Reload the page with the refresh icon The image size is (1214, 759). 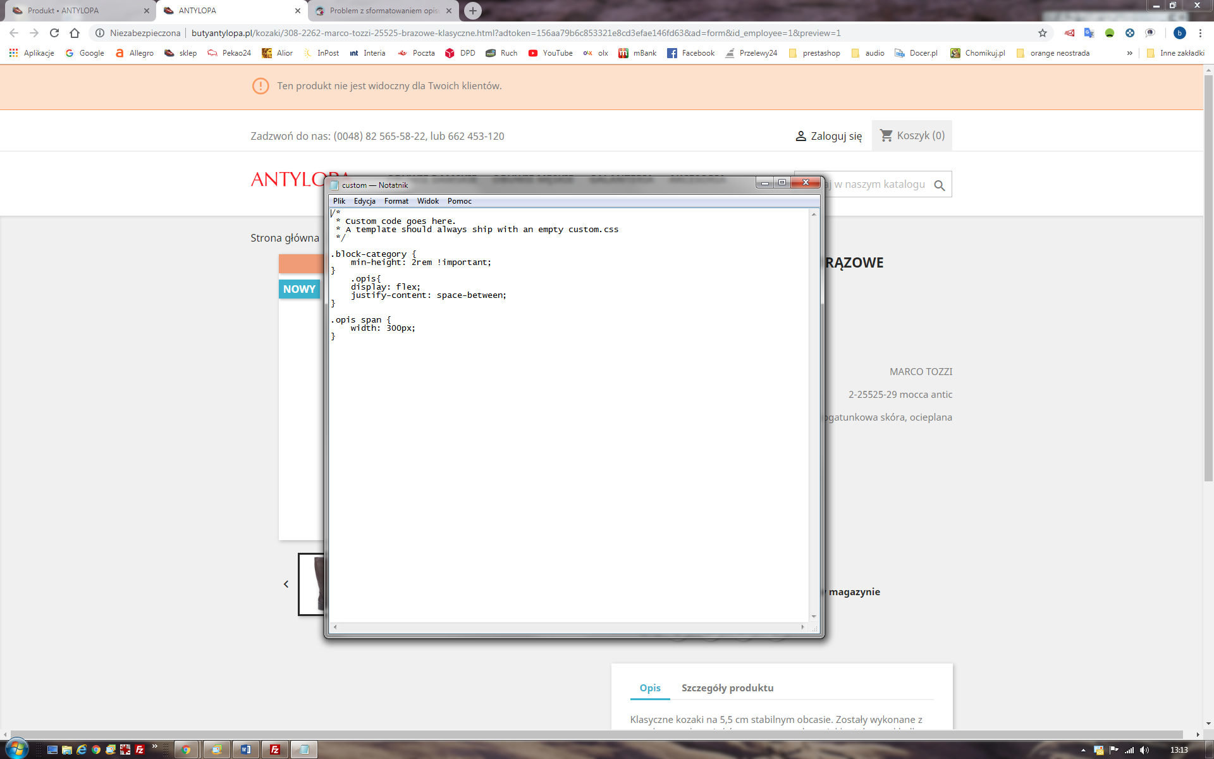click(54, 33)
